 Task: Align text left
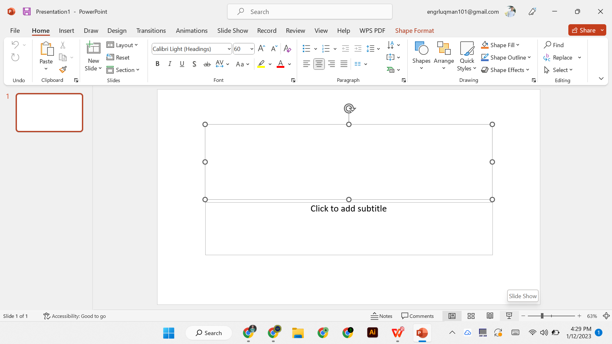[307, 64]
